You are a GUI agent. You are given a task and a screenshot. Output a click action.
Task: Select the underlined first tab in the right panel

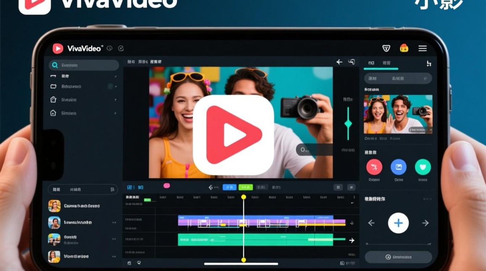(x=371, y=63)
